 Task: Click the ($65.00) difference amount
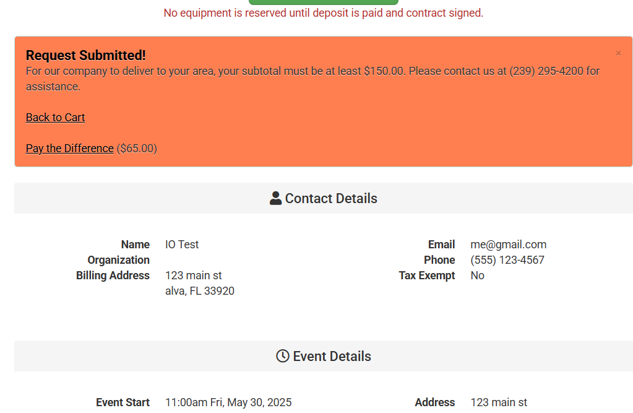click(137, 149)
